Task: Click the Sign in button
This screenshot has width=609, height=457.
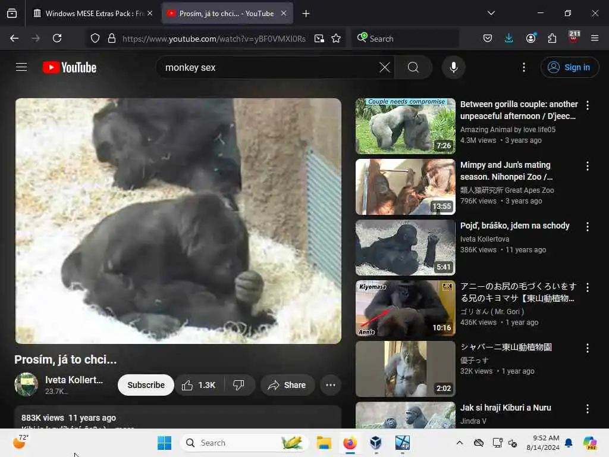Action: click(570, 67)
